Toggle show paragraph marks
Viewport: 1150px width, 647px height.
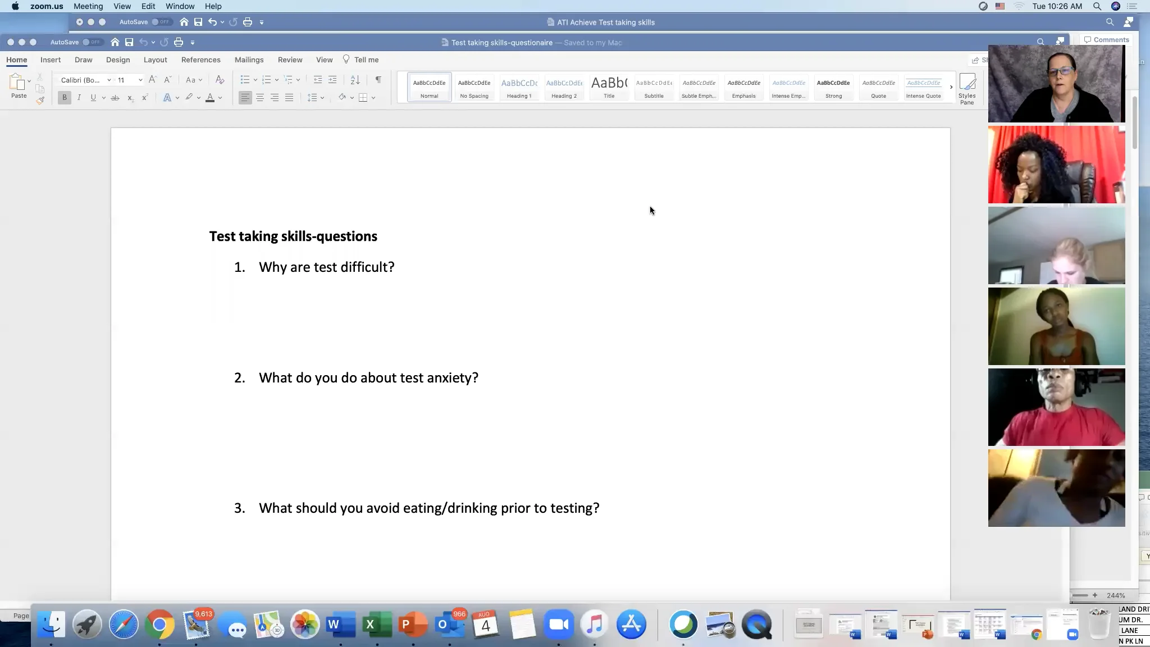378,80
